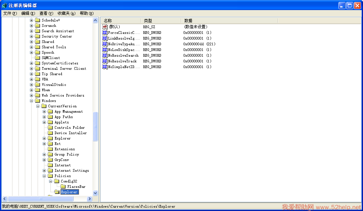
Task: Click the folder icon next to Group Policy
Action: click(x=50, y=154)
